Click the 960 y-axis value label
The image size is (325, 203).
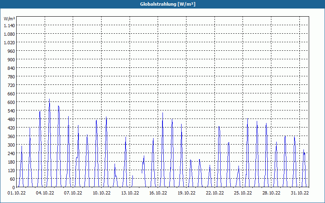click(11, 51)
